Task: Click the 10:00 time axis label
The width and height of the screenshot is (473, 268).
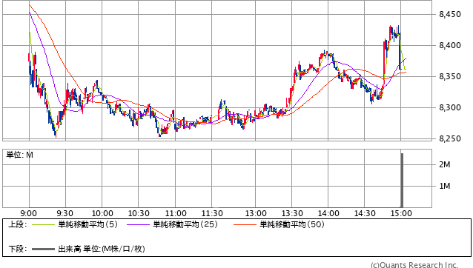Action: coord(102,213)
